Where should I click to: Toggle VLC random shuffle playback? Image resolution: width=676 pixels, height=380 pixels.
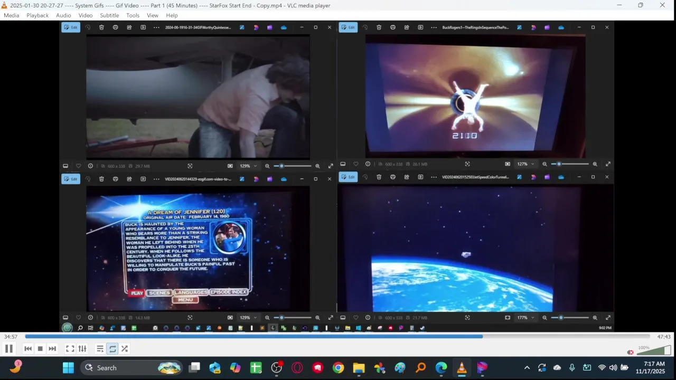click(x=125, y=348)
